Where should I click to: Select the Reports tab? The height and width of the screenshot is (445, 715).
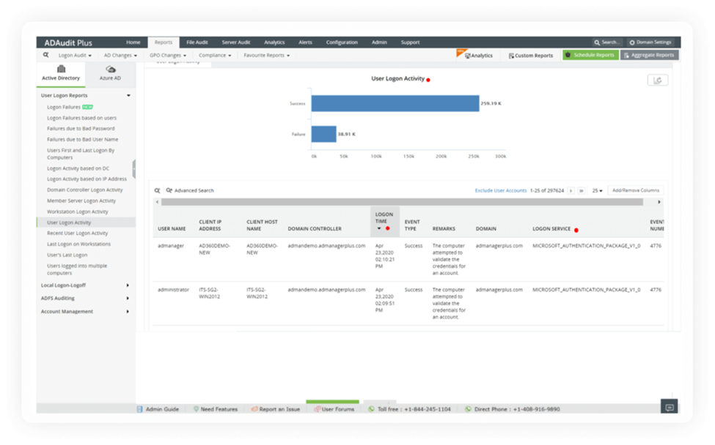click(164, 42)
